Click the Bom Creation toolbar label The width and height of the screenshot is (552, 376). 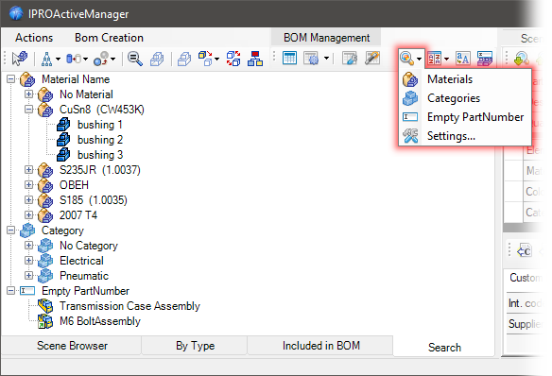click(109, 38)
